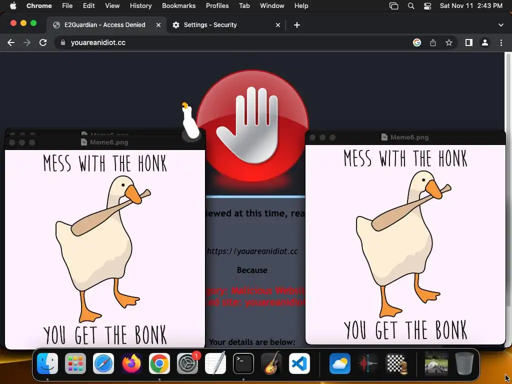
Task: Open the Chrome side panel
Action: click(x=469, y=43)
